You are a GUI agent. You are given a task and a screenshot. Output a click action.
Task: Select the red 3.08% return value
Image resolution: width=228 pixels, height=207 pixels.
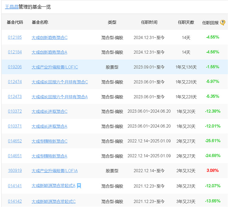click(x=212, y=170)
